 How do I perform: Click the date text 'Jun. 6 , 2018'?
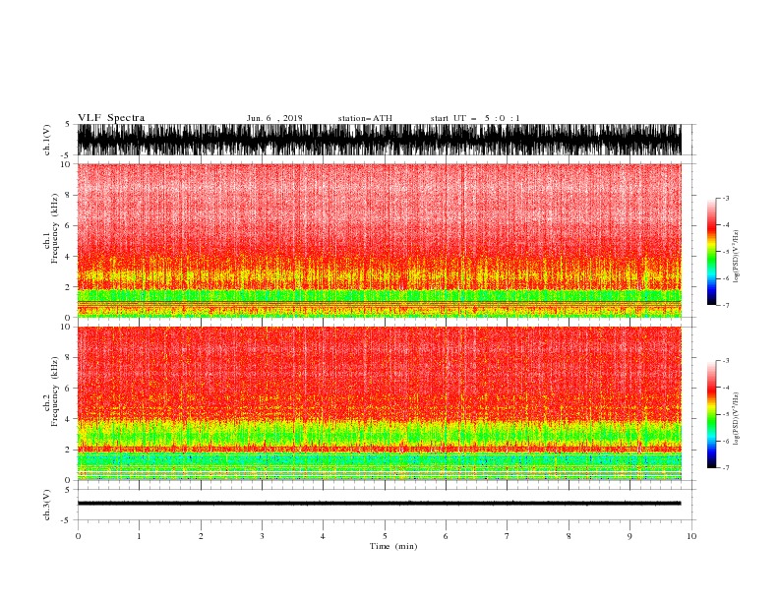coord(274,118)
